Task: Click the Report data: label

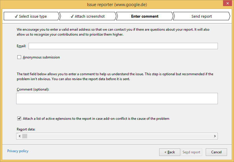Action: [x=26, y=129]
